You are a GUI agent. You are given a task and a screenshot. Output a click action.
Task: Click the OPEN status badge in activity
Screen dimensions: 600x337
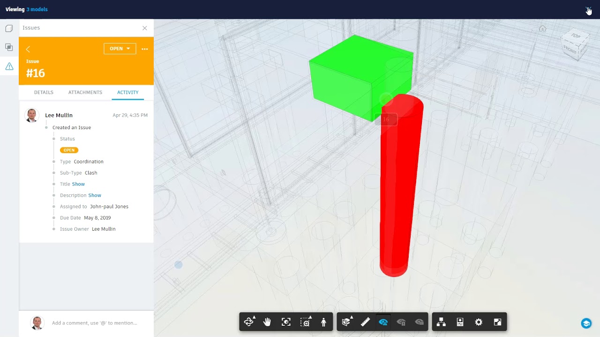point(69,150)
